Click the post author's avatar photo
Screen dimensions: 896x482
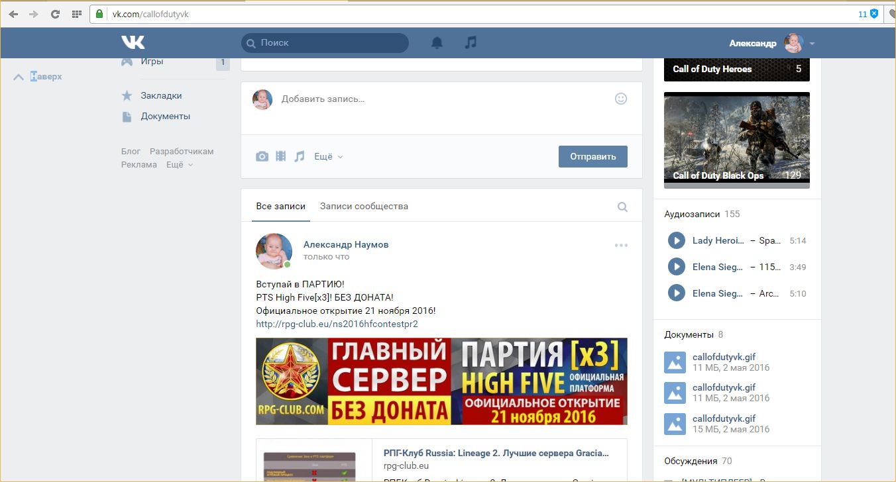coord(274,251)
